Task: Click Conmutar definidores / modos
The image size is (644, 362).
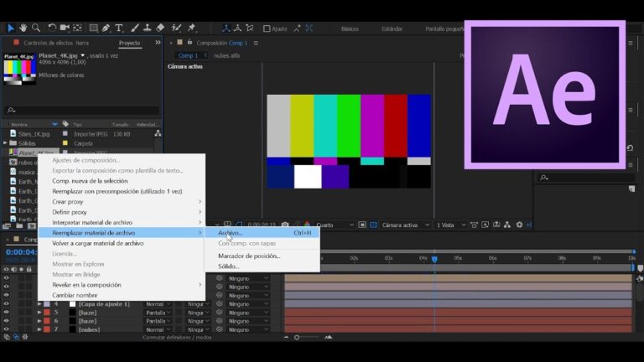Action: pos(177,338)
